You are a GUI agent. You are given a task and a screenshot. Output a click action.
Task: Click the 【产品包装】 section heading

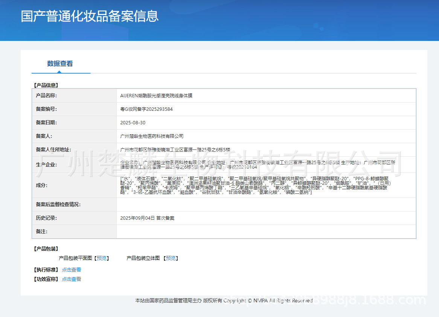pyautogui.click(x=46, y=249)
